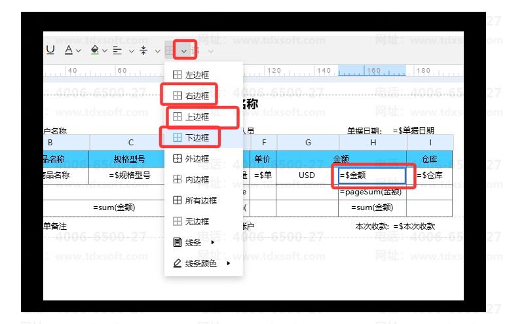Viewport: 507px width, 324px height.
Task: Click the vertical alignment icon
Action: tap(143, 50)
